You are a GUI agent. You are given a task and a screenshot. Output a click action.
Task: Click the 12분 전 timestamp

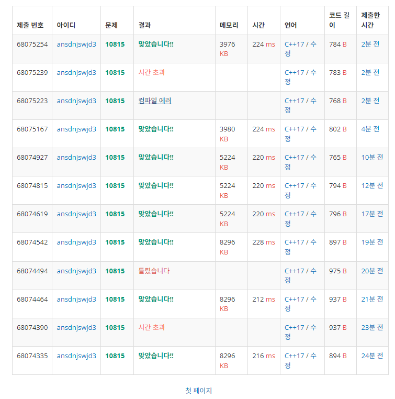[x=372, y=185]
